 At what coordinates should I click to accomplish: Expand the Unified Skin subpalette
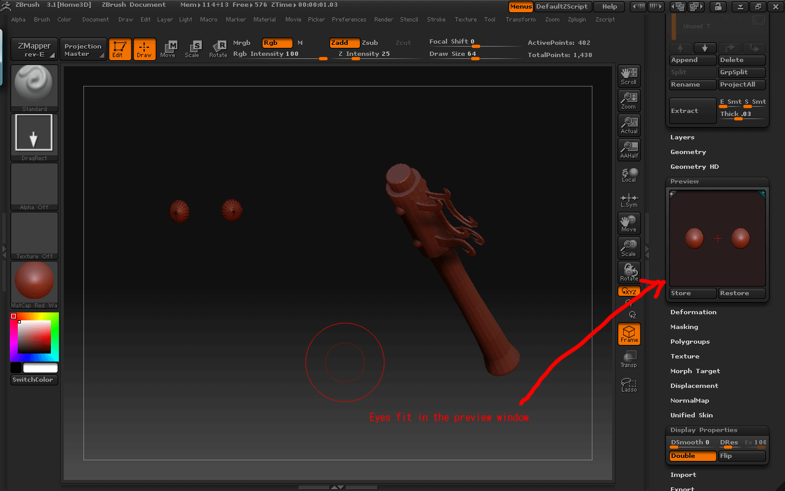click(x=692, y=416)
